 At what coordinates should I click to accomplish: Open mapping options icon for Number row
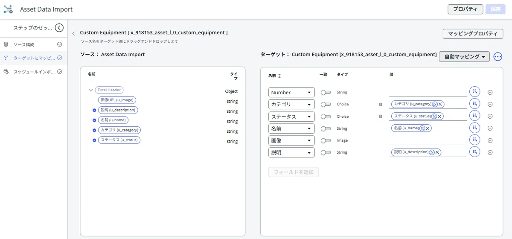474,92
